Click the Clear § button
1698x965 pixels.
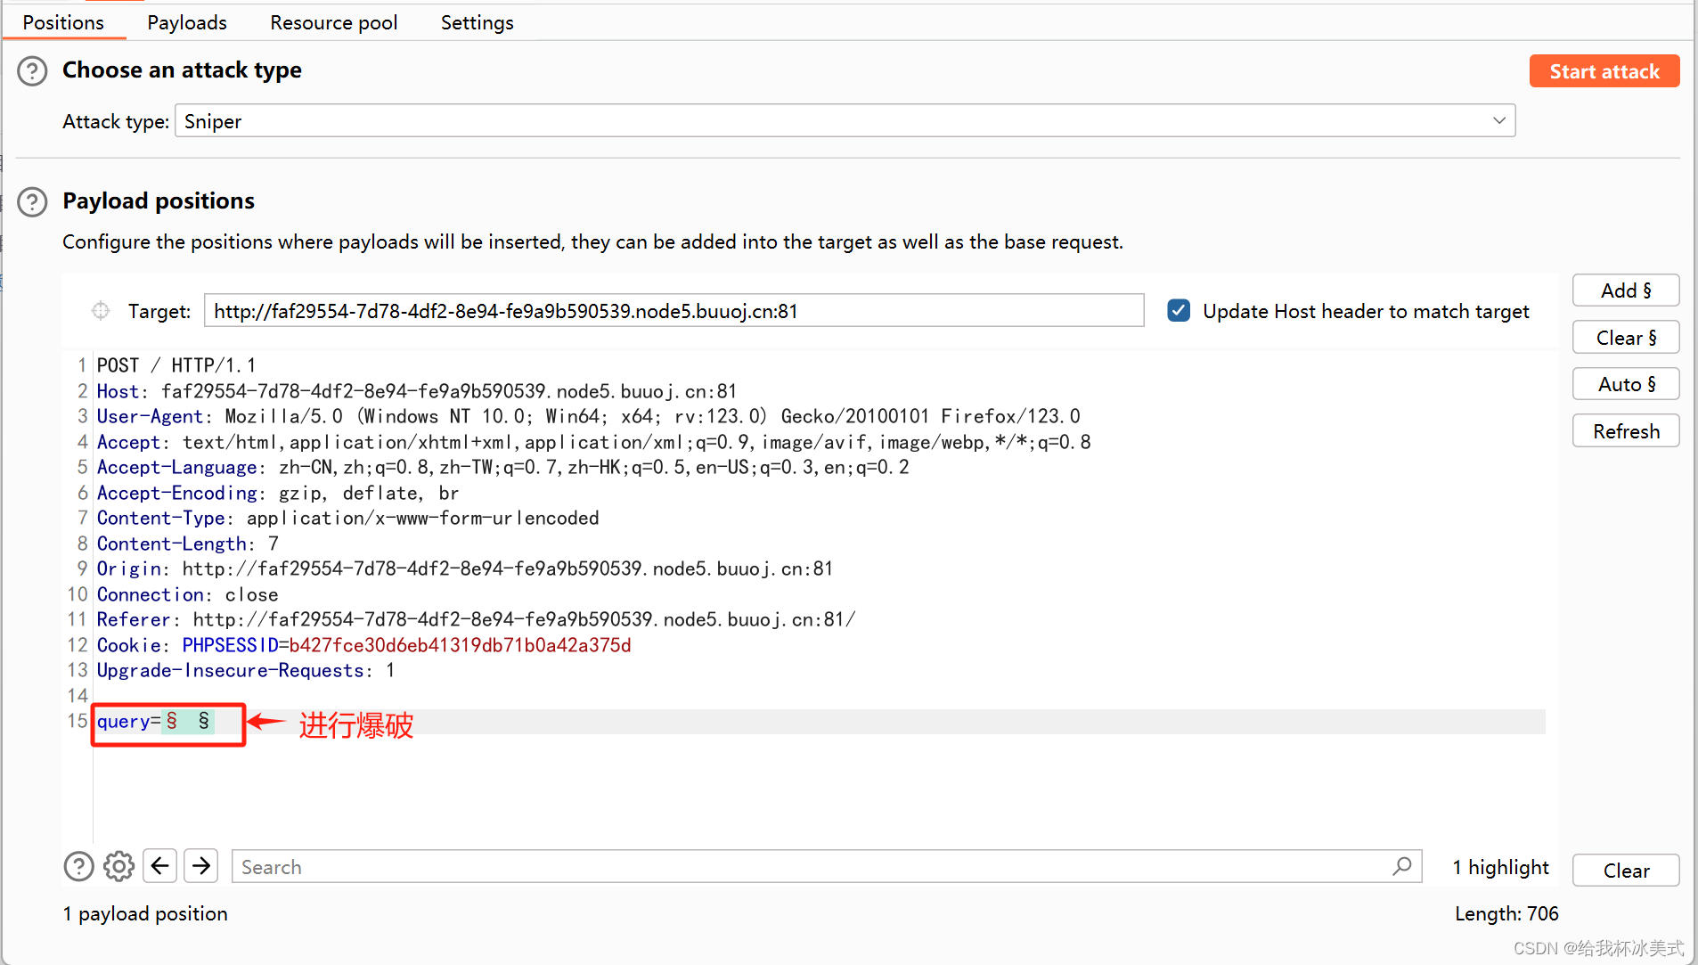pyautogui.click(x=1625, y=338)
